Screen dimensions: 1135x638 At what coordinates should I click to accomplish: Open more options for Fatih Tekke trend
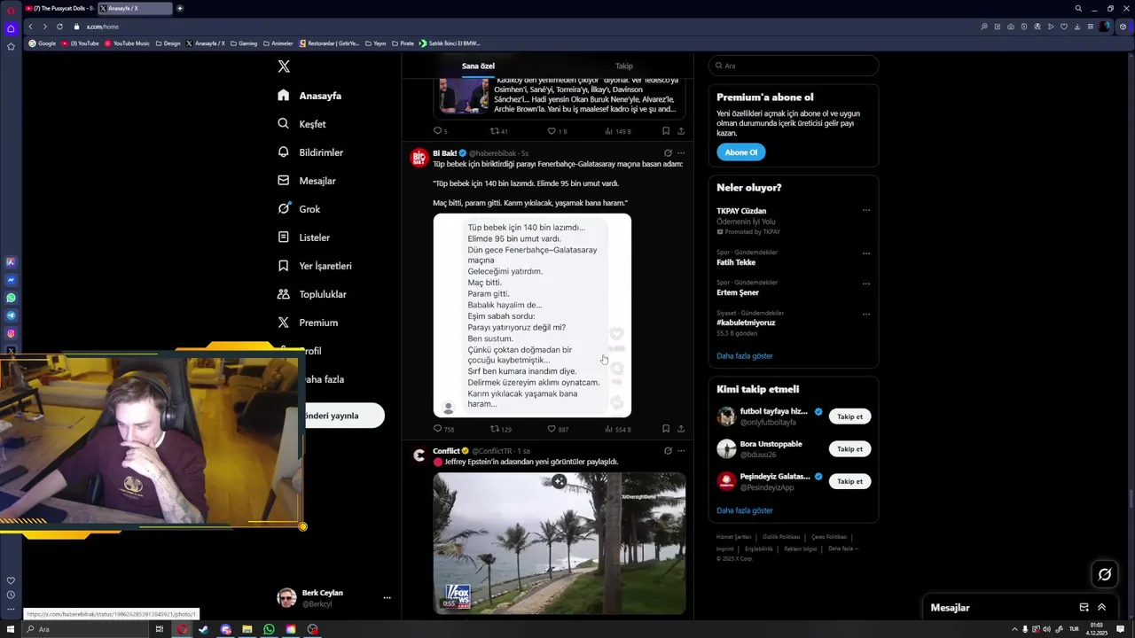[x=866, y=253]
